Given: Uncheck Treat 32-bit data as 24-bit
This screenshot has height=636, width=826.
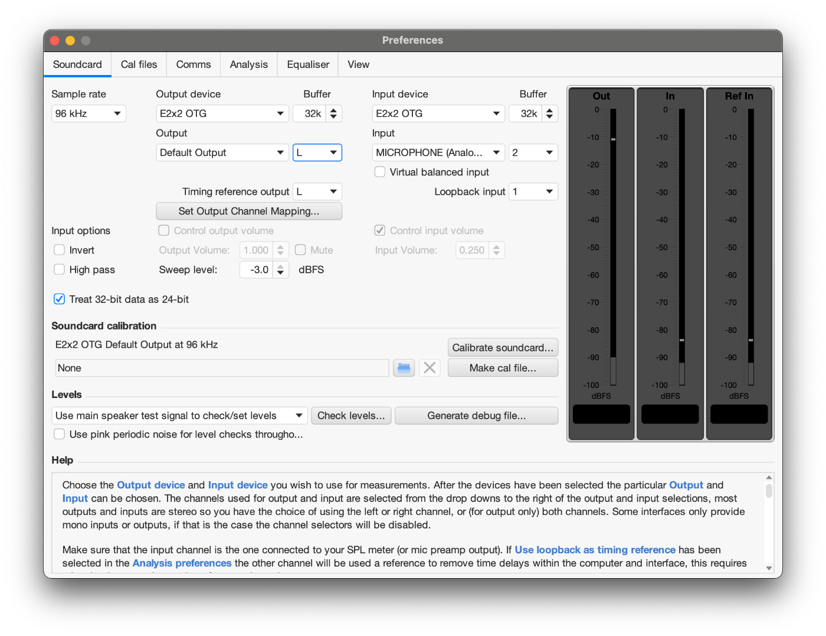Looking at the screenshot, I should tap(59, 299).
